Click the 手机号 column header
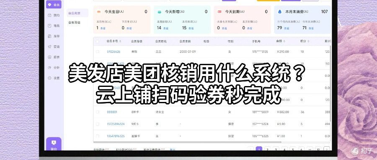This screenshot has height=160, width=377. click(256, 41)
